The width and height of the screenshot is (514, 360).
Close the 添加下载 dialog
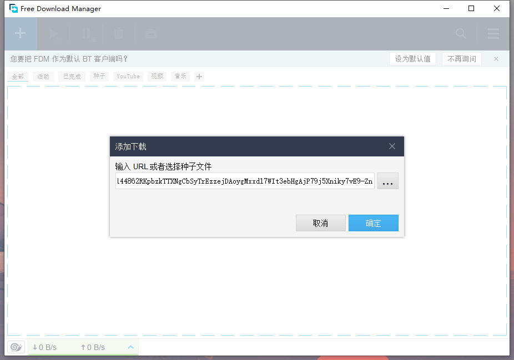(x=392, y=146)
